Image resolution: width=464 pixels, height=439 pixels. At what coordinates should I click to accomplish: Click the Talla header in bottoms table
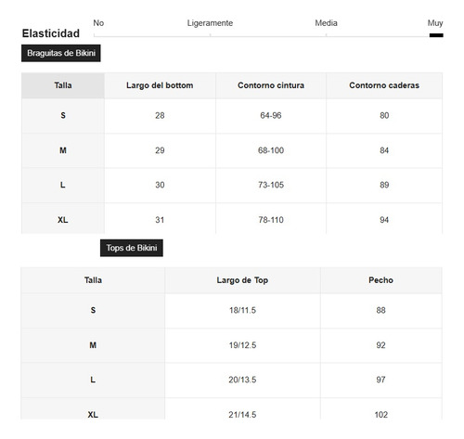point(63,85)
